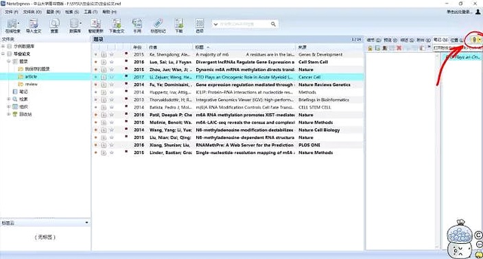Switch to the 细节 details tab
This screenshot has height=259, width=483.
coord(374,40)
